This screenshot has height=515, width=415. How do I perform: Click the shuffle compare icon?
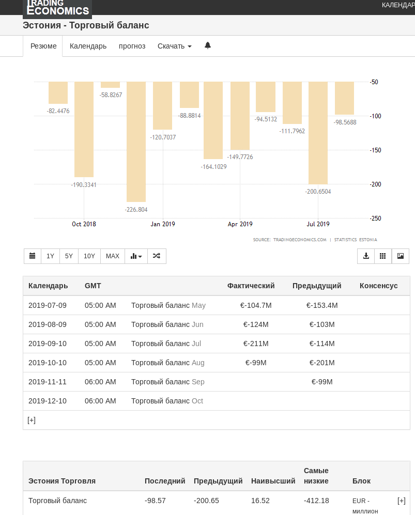[x=157, y=256]
